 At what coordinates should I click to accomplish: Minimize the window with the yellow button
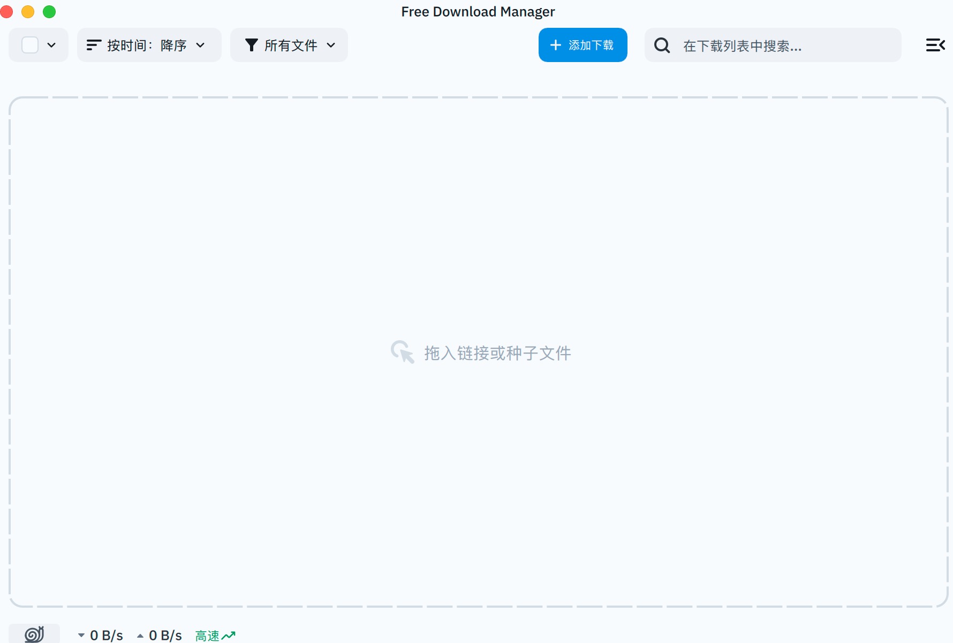28,12
